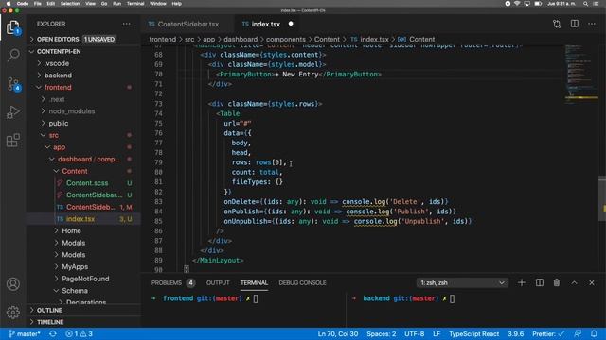Open the Apple menu
This screenshot has height=340, width=606.
9,4
